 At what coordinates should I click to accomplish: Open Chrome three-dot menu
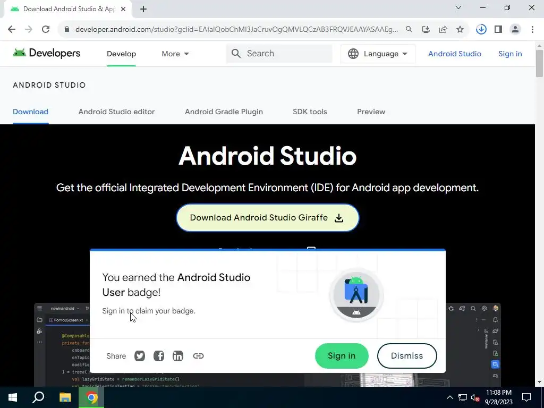click(532, 29)
